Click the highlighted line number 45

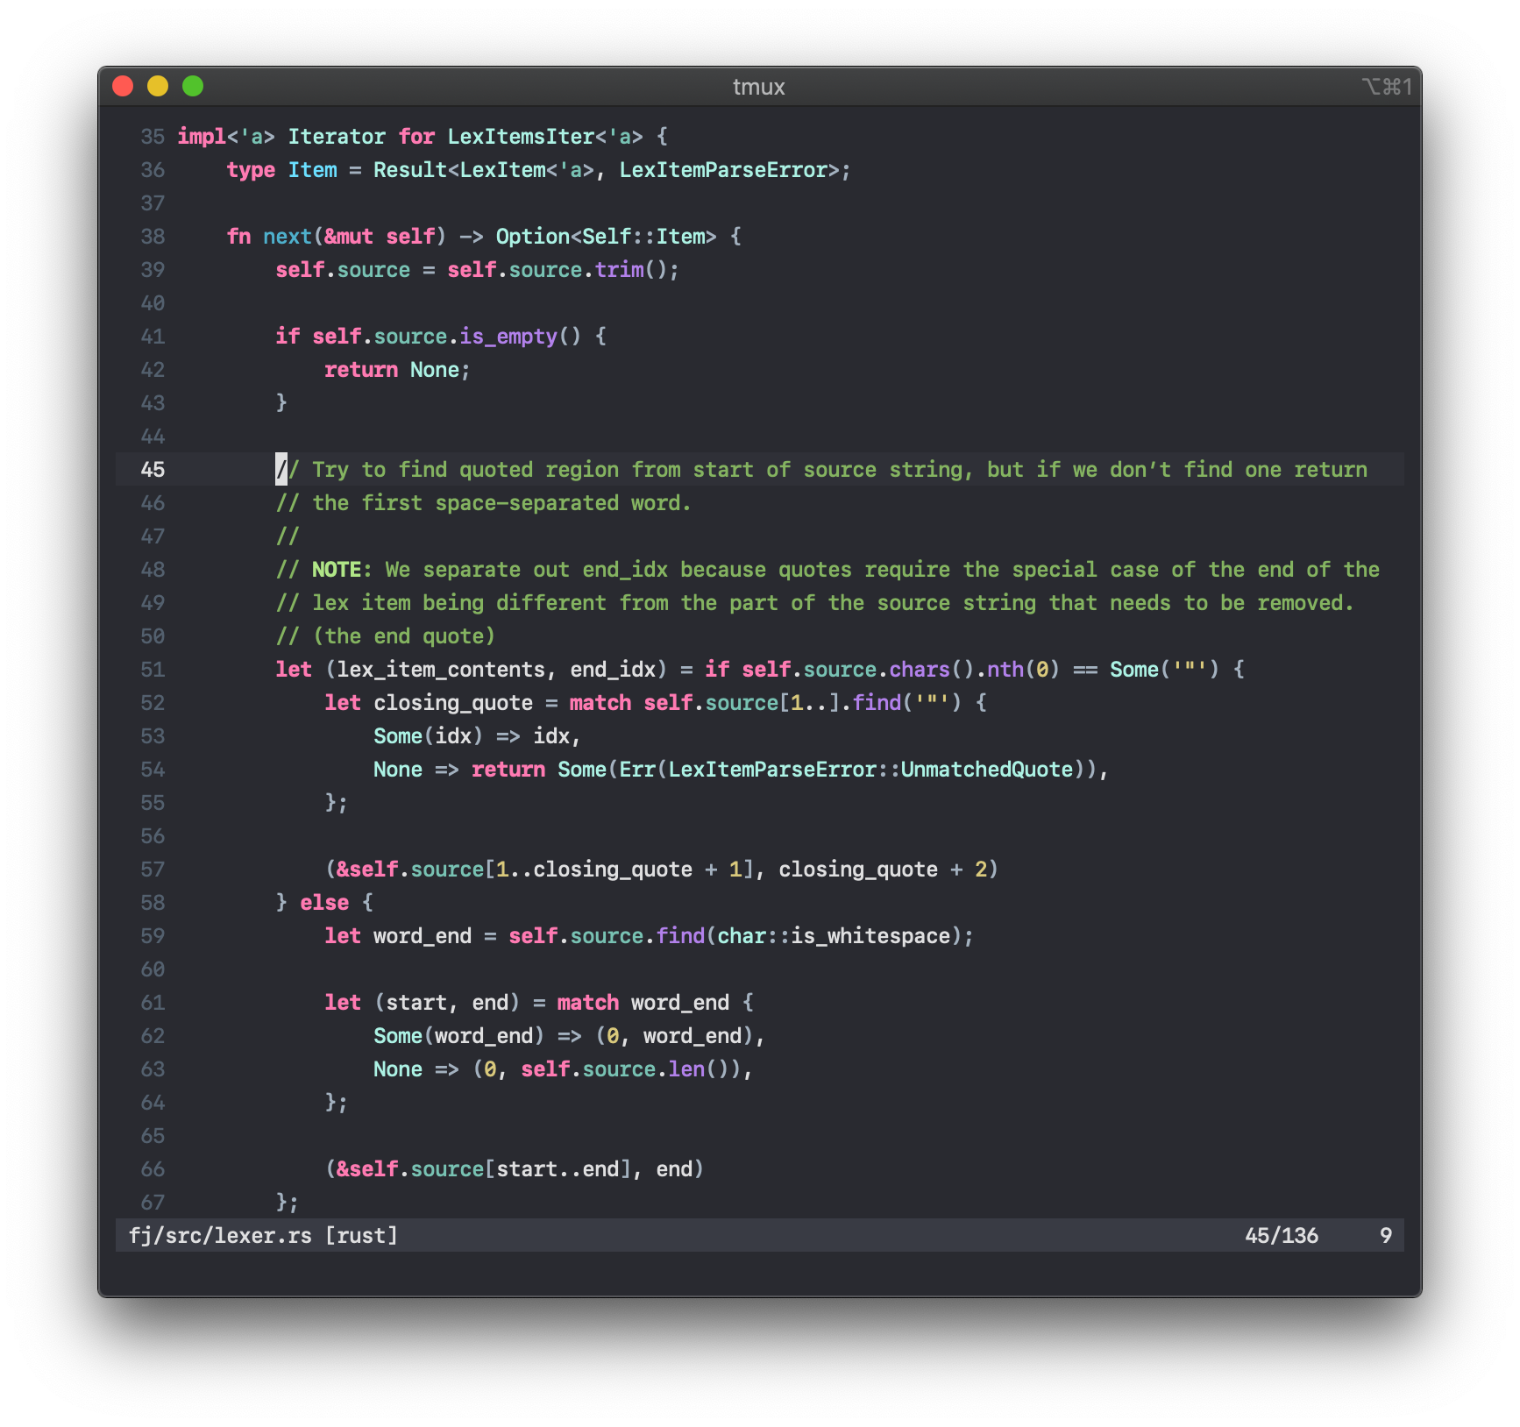153,470
